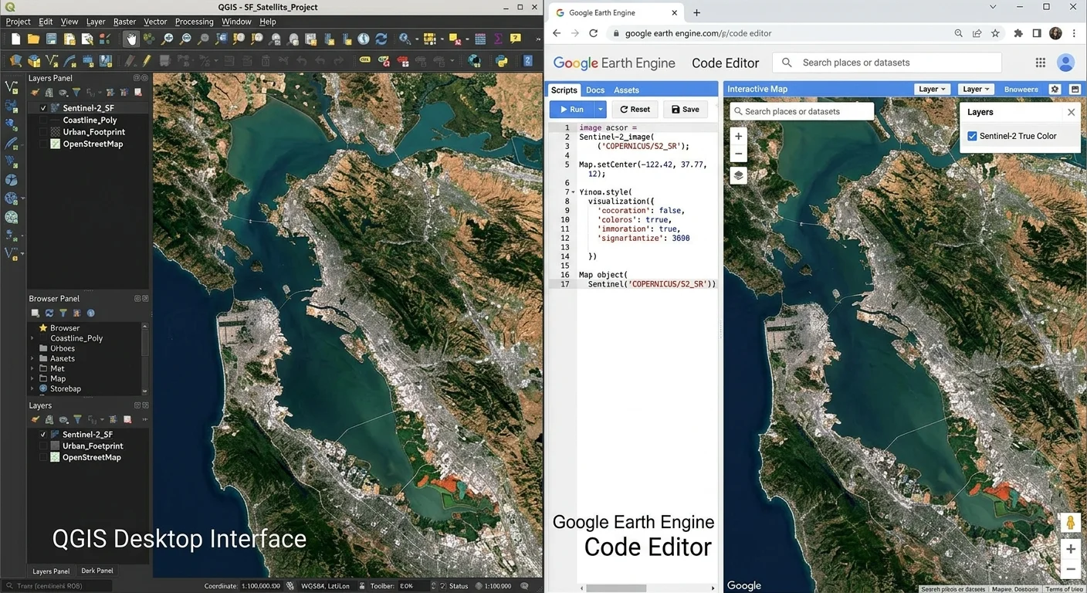Screen dimensions: 1087x593
Task: Expand the Met folder in Browser
Action: point(32,368)
